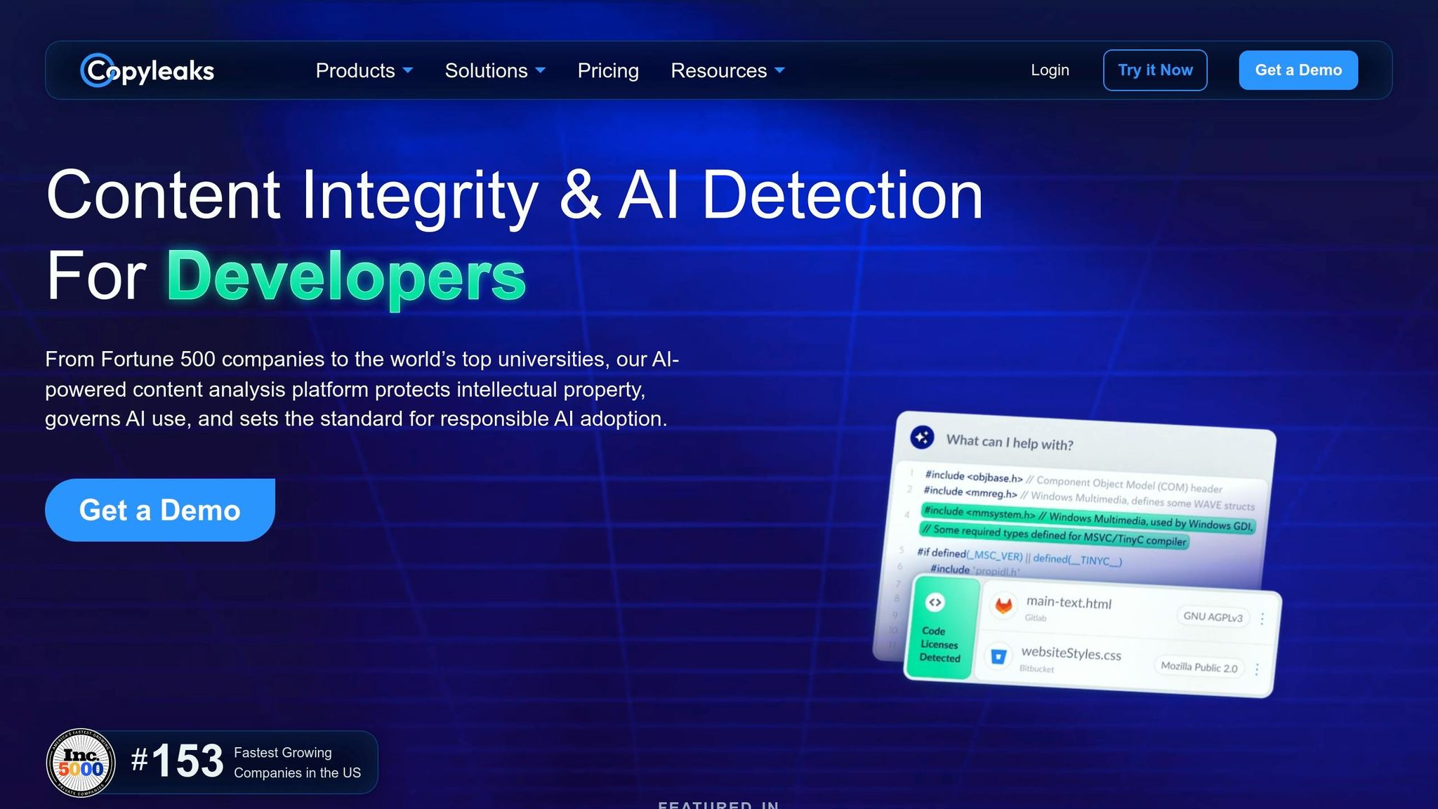Open the three-dot menu for main-text.html
Viewport: 1438px width, 809px height.
(1262, 619)
